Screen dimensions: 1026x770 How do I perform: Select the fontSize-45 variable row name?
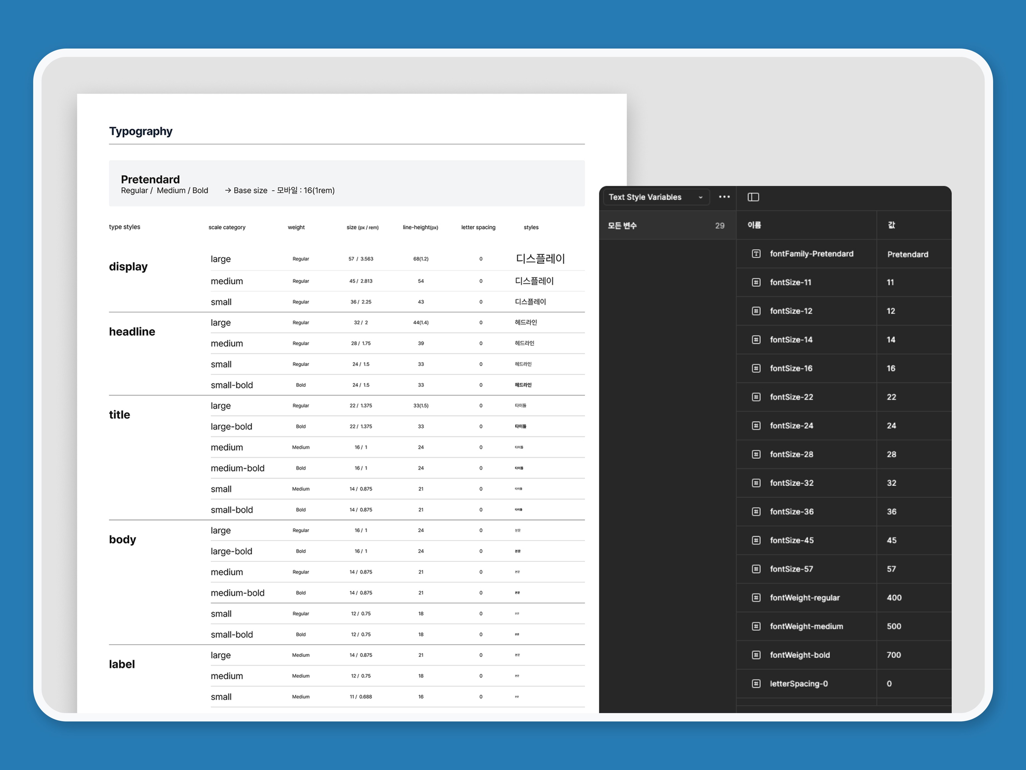(791, 540)
